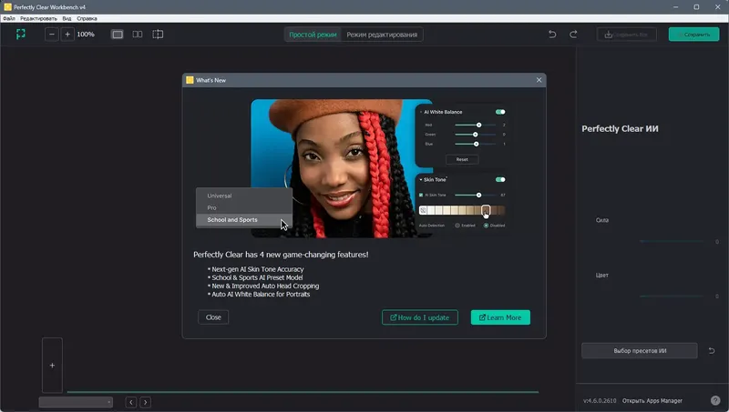Zoom in with the plus button
This screenshot has height=412, width=729.
tap(67, 35)
